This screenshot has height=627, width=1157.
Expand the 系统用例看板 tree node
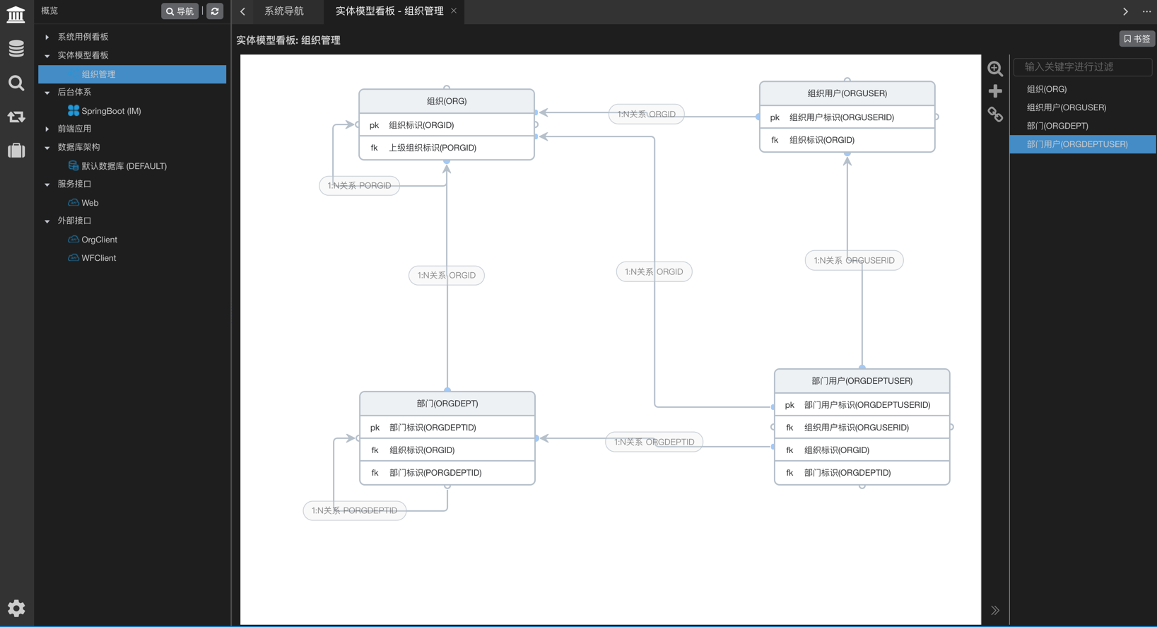click(47, 37)
